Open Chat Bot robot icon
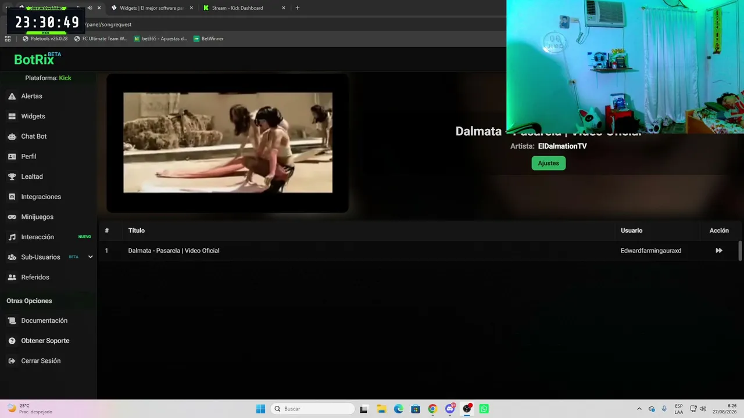The height and width of the screenshot is (418, 744). tap(12, 136)
